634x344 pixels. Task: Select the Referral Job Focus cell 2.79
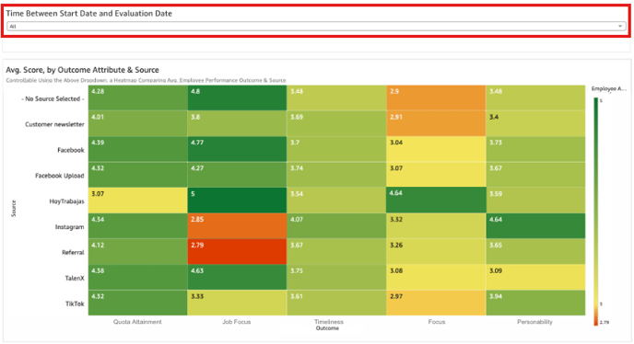pos(237,251)
